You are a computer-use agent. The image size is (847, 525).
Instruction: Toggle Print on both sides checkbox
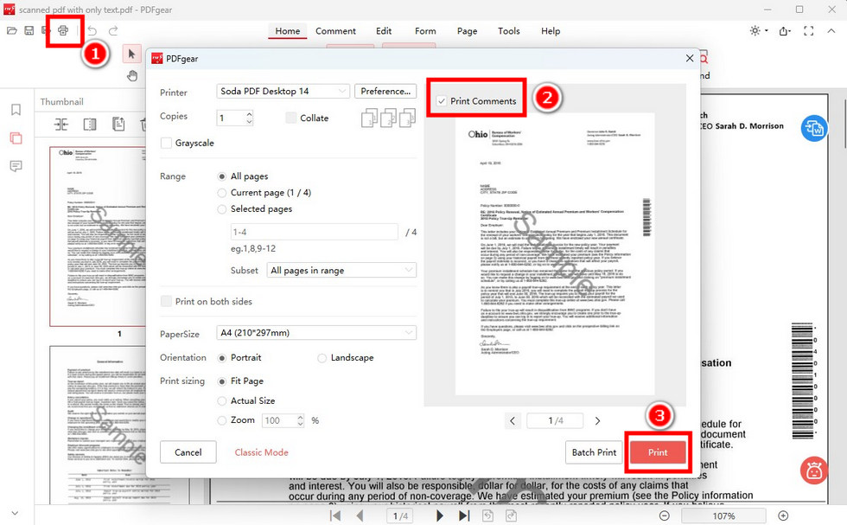tap(166, 301)
